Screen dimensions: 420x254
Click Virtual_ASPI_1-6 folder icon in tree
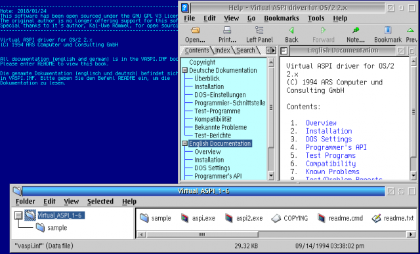(30, 215)
